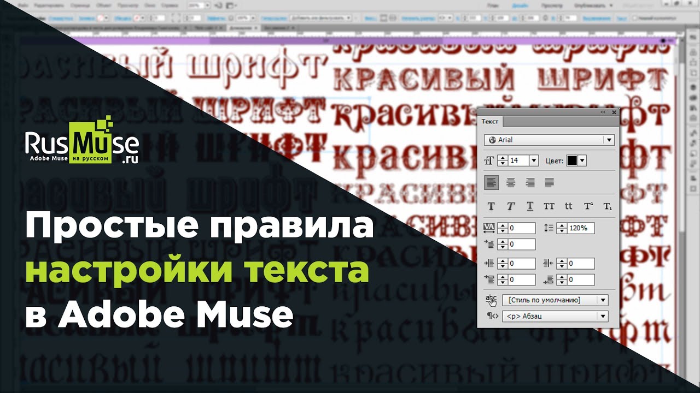The image size is (700, 393).
Task: Click the left indent icon
Action: [x=489, y=264]
